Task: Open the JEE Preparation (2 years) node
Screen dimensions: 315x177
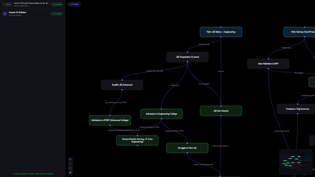Action: [x=188, y=57]
